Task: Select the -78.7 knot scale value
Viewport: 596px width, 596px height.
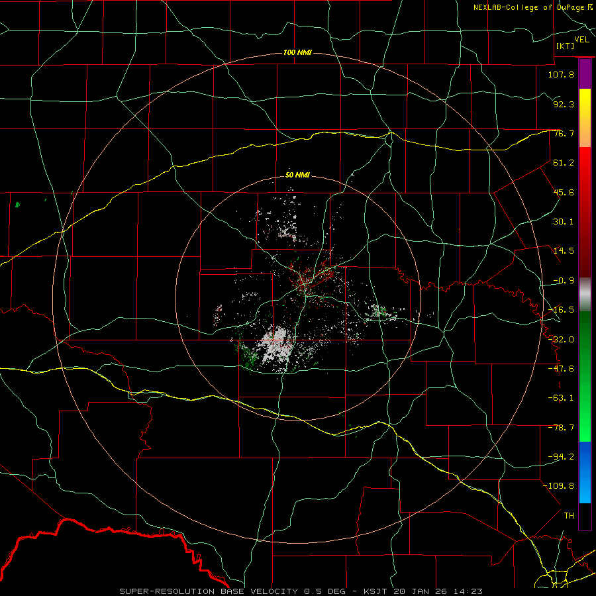Action: (x=561, y=428)
